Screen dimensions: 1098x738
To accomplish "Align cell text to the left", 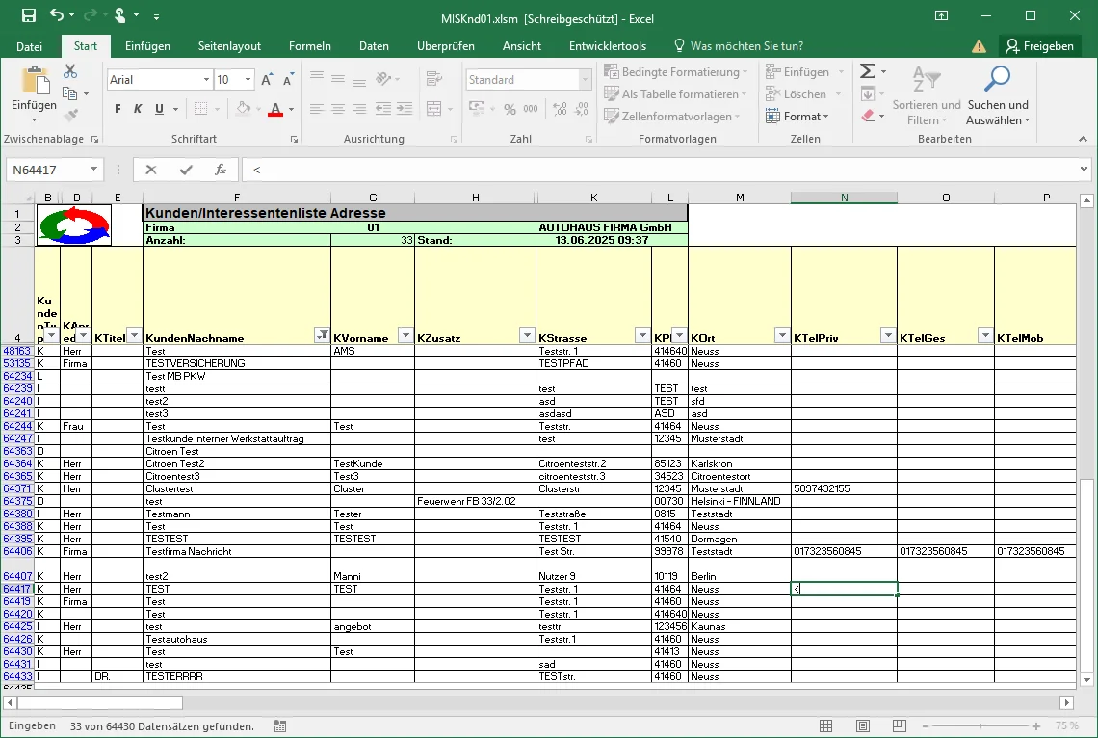I will coord(317,109).
